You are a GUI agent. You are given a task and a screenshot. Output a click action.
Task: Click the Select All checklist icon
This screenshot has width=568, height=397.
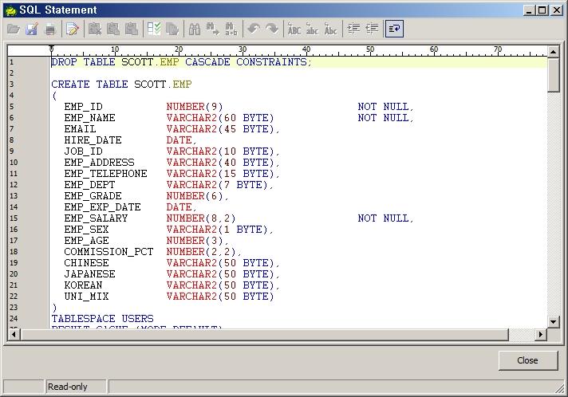[154, 29]
